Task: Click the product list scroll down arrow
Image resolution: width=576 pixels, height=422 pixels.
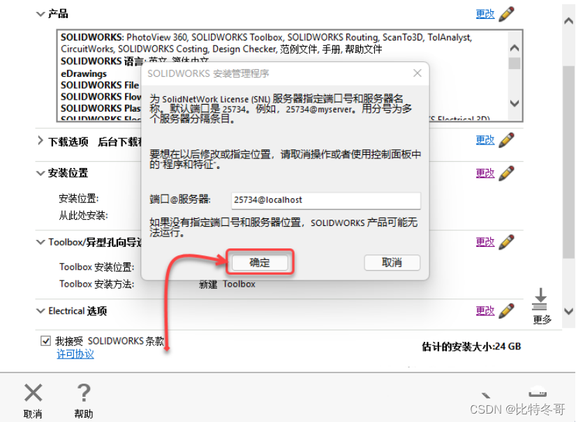Action: pyautogui.click(x=515, y=103)
